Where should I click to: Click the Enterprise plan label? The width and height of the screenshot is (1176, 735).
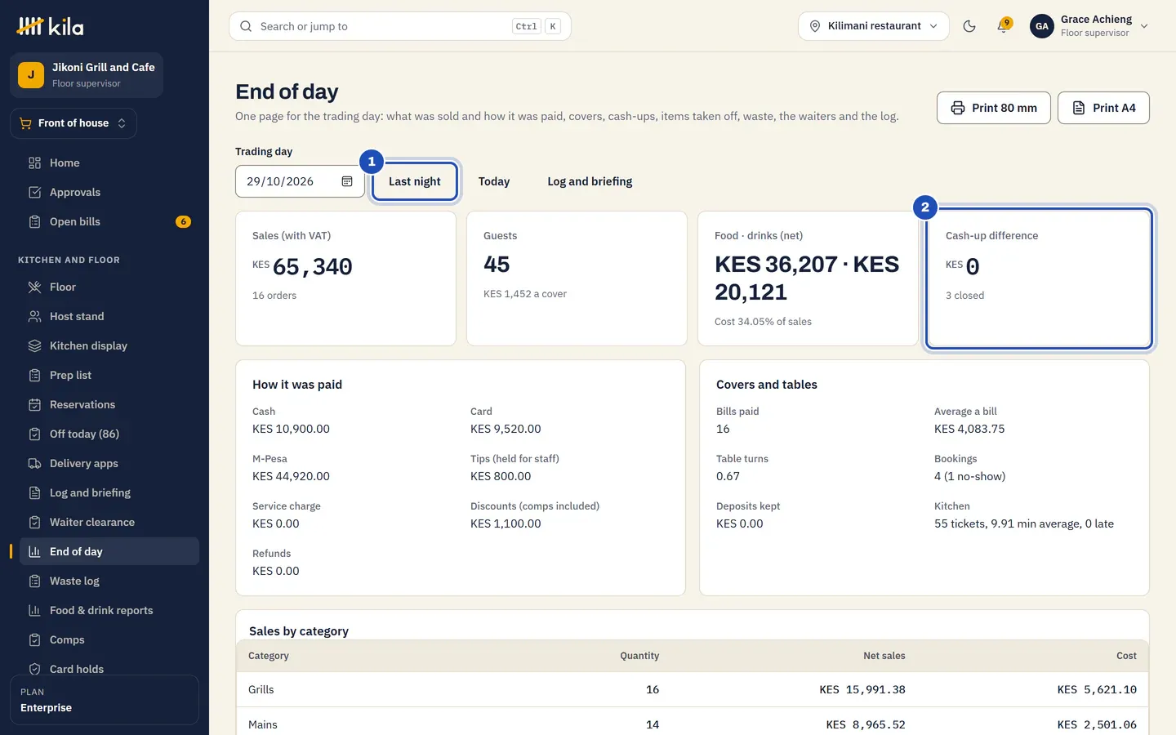point(46,708)
